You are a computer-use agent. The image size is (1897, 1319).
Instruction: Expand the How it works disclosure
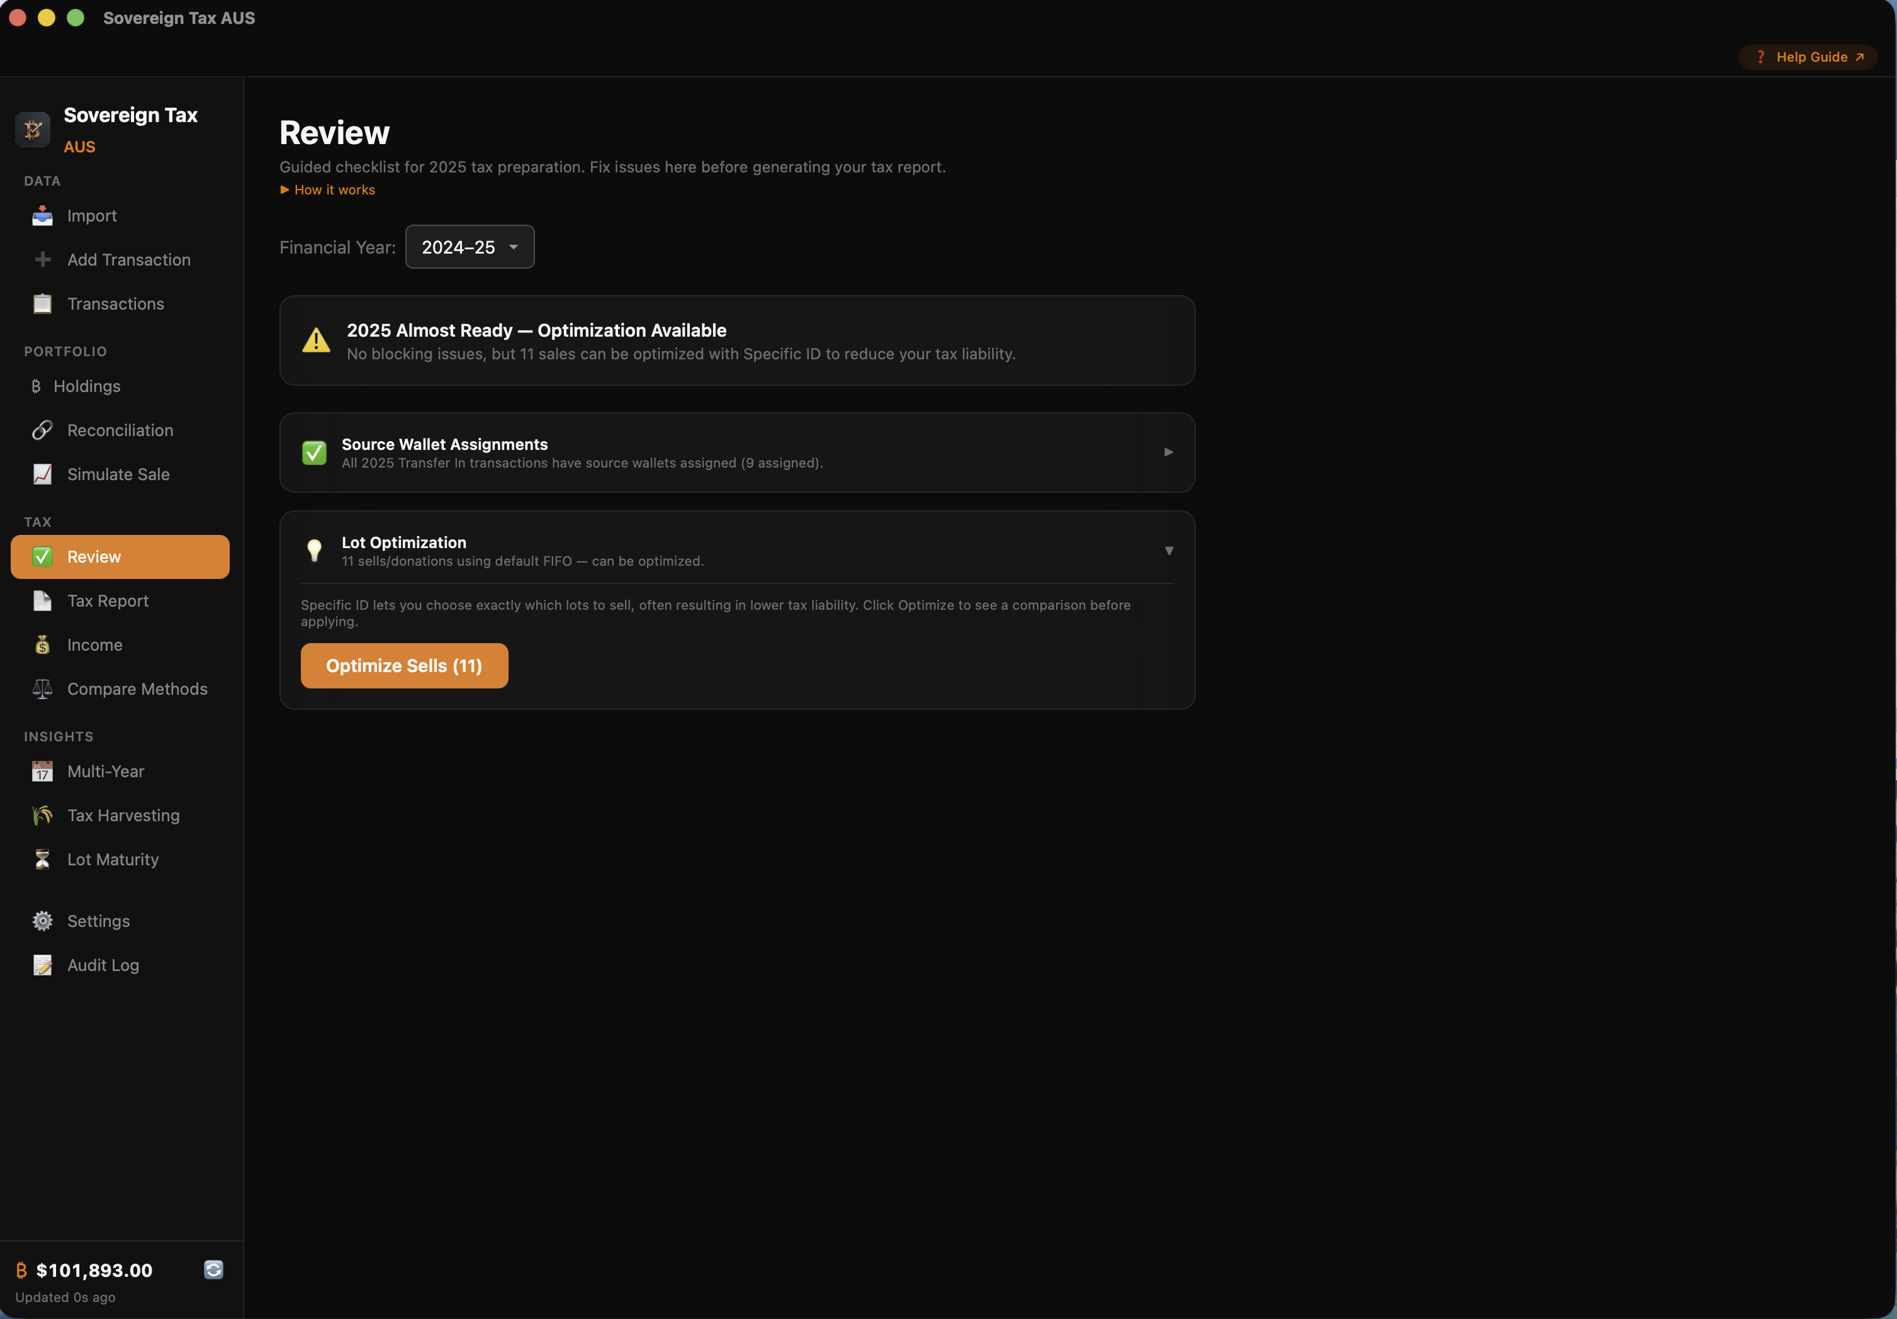pyautogui.click(x=327, y=190)
